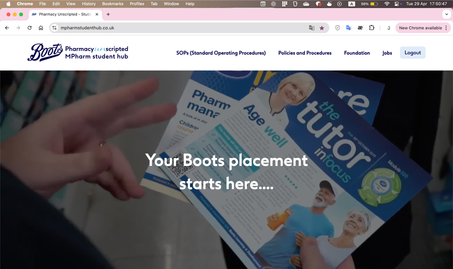Close the Pharmacy Unscripted tab
This screenshot has height=269, width=453.
[x=97, y=14]
